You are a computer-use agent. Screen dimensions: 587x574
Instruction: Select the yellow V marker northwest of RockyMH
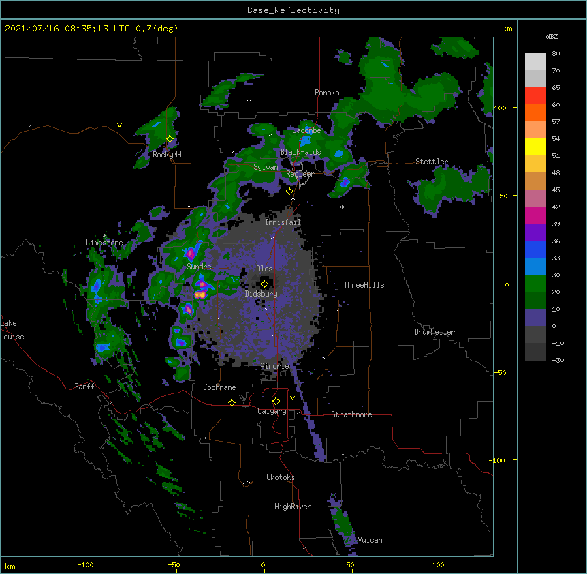click(x=119, y=125)
